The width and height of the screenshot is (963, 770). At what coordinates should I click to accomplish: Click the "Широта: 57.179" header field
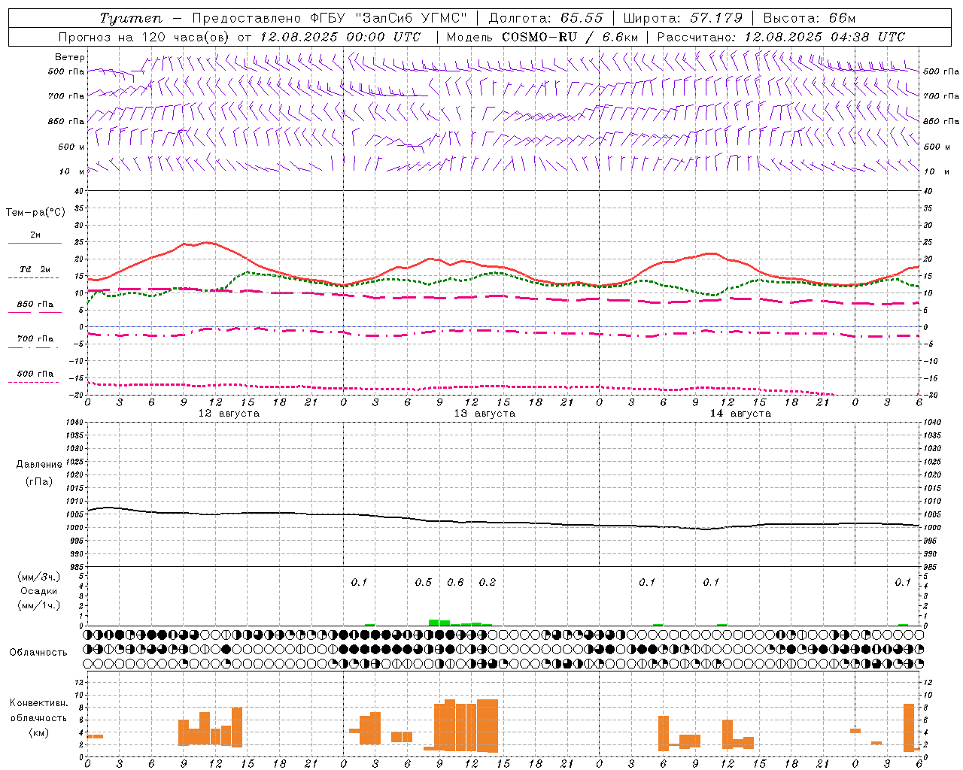click(683, 18)
